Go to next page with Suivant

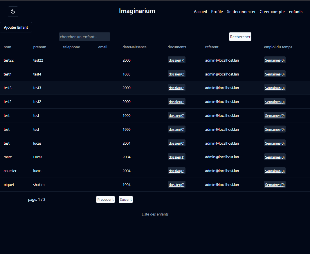click(x=126, y=200)
